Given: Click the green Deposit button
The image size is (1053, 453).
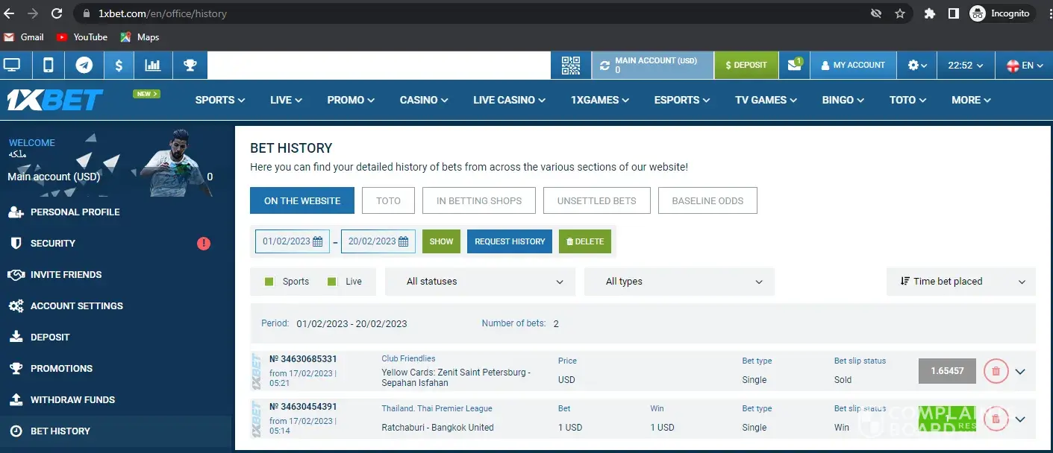Looking at the screenshot, I should tap(746, 66).
